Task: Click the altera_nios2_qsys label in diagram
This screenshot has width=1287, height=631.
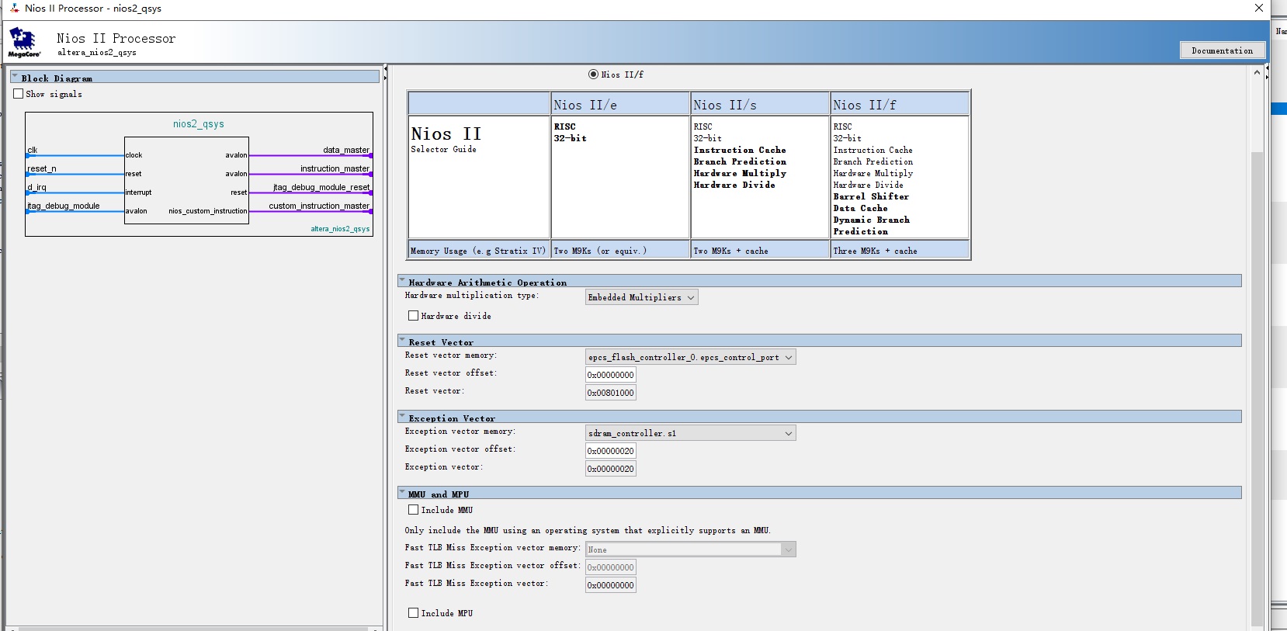Action: pyautogui.click(x=340, y=229)
